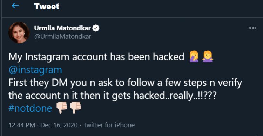The image size is (263, 136).
Task: Click the line "My Instagram account has been hacked"
Action: click(x=96, y=57)
